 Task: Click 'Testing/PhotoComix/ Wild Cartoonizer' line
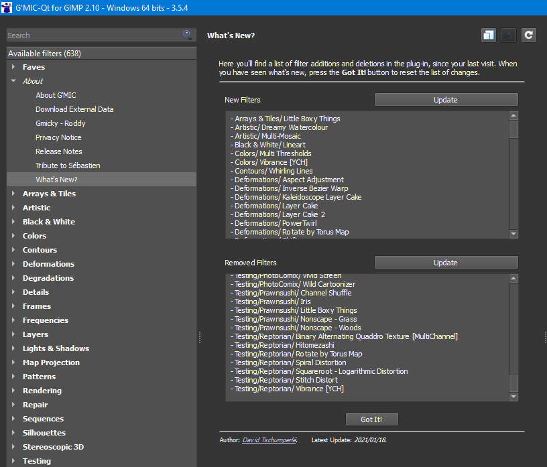[x=293, y=284]
